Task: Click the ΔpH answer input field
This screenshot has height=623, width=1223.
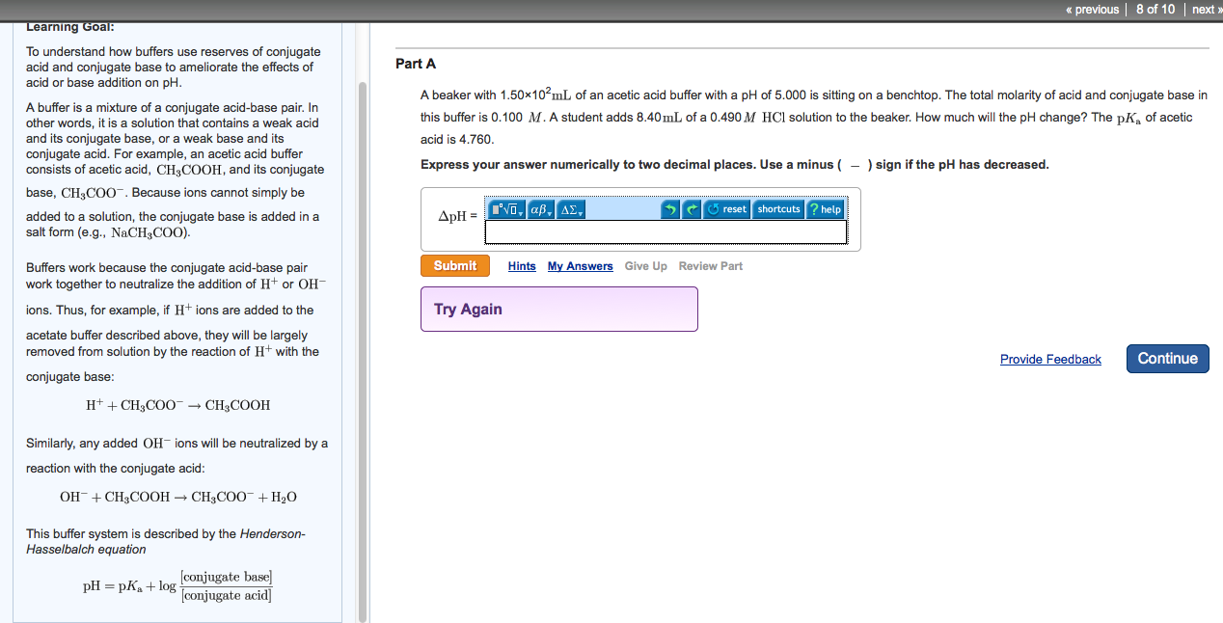Action: (x=666, y=231)
